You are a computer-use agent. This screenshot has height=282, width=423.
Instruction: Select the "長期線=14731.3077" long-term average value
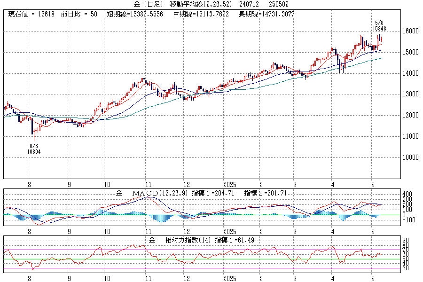tap(266, 14)
